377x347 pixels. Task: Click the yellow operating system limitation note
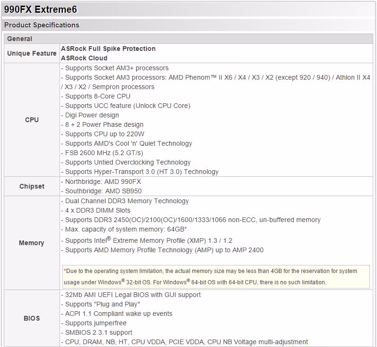point(216,277)
